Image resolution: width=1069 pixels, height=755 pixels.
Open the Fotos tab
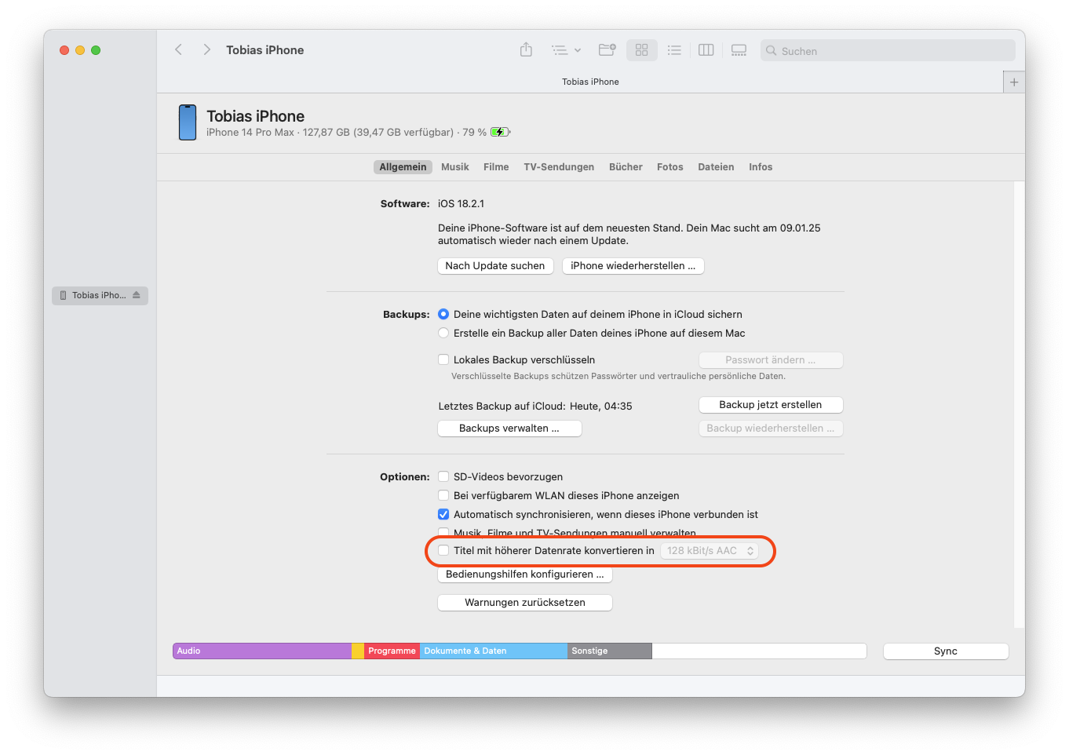tap(670, 167)
